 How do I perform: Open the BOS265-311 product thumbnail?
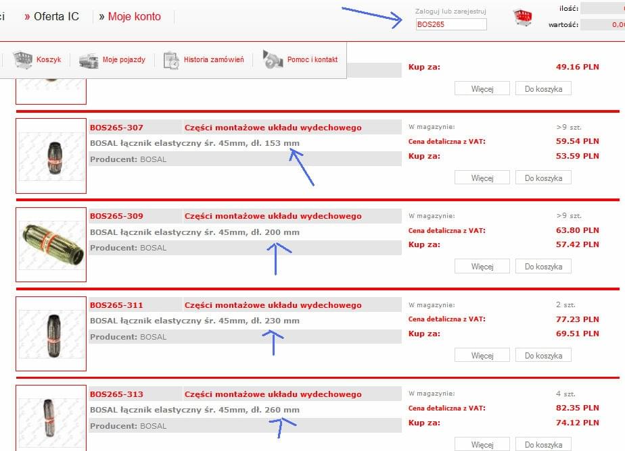[x=51, y=334]
